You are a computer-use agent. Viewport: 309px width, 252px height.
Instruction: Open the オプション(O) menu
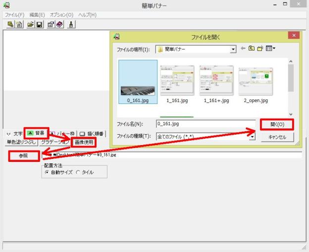click(61, 15)
